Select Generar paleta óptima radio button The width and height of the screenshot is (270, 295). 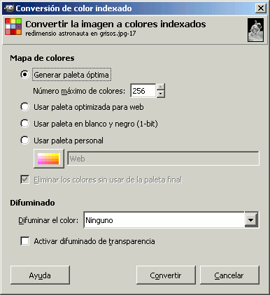(24, 75)
